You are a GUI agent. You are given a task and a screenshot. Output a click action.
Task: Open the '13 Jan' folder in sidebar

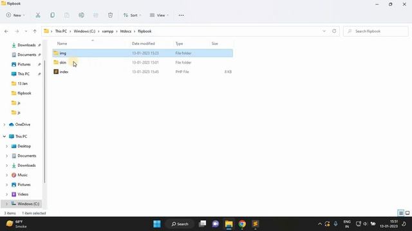click(x=23, y=83)
